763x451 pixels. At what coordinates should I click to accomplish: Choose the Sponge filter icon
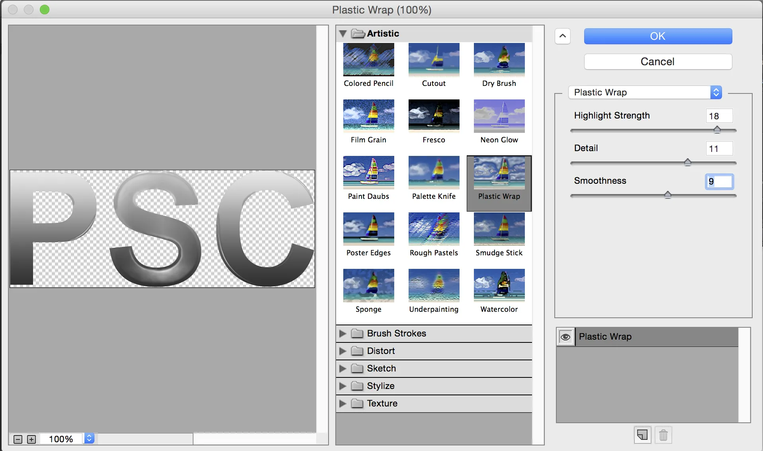click(368, 286)
